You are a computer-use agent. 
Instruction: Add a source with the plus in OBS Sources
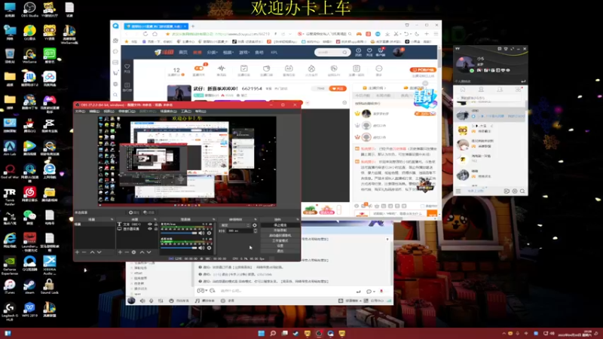click(120, 252)
